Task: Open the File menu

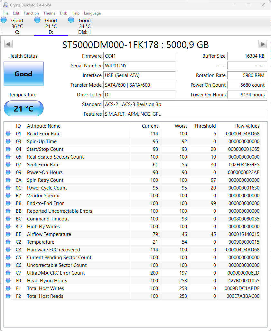Action: (x=5, y=13)
